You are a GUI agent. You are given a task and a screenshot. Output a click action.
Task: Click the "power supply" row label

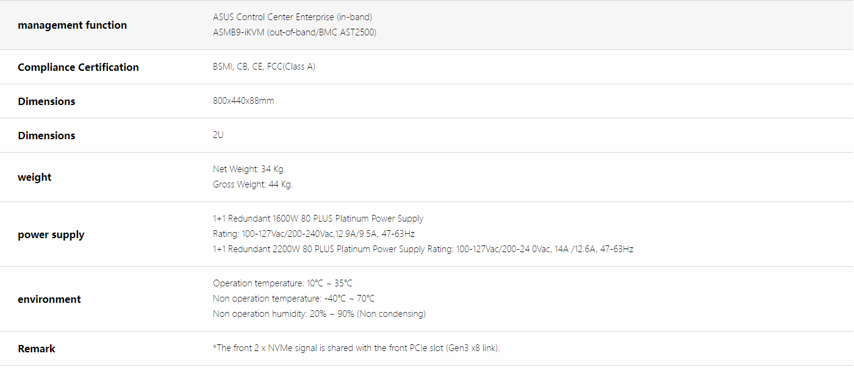coord(51,234)
